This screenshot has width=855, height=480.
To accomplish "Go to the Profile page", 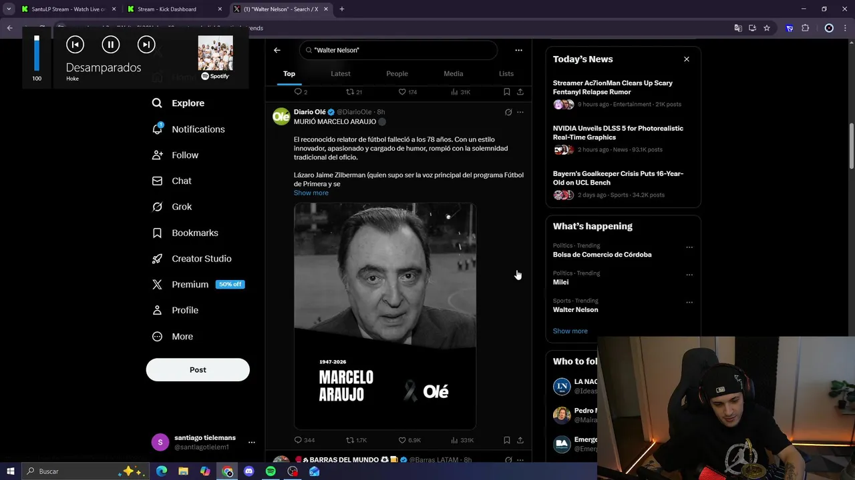I will click(x=175, y=310).
